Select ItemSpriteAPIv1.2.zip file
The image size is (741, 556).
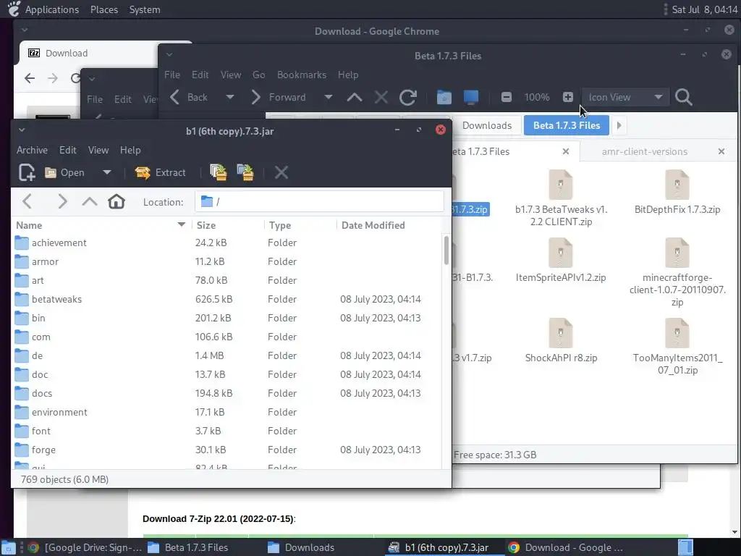click(x=561, y=261)
